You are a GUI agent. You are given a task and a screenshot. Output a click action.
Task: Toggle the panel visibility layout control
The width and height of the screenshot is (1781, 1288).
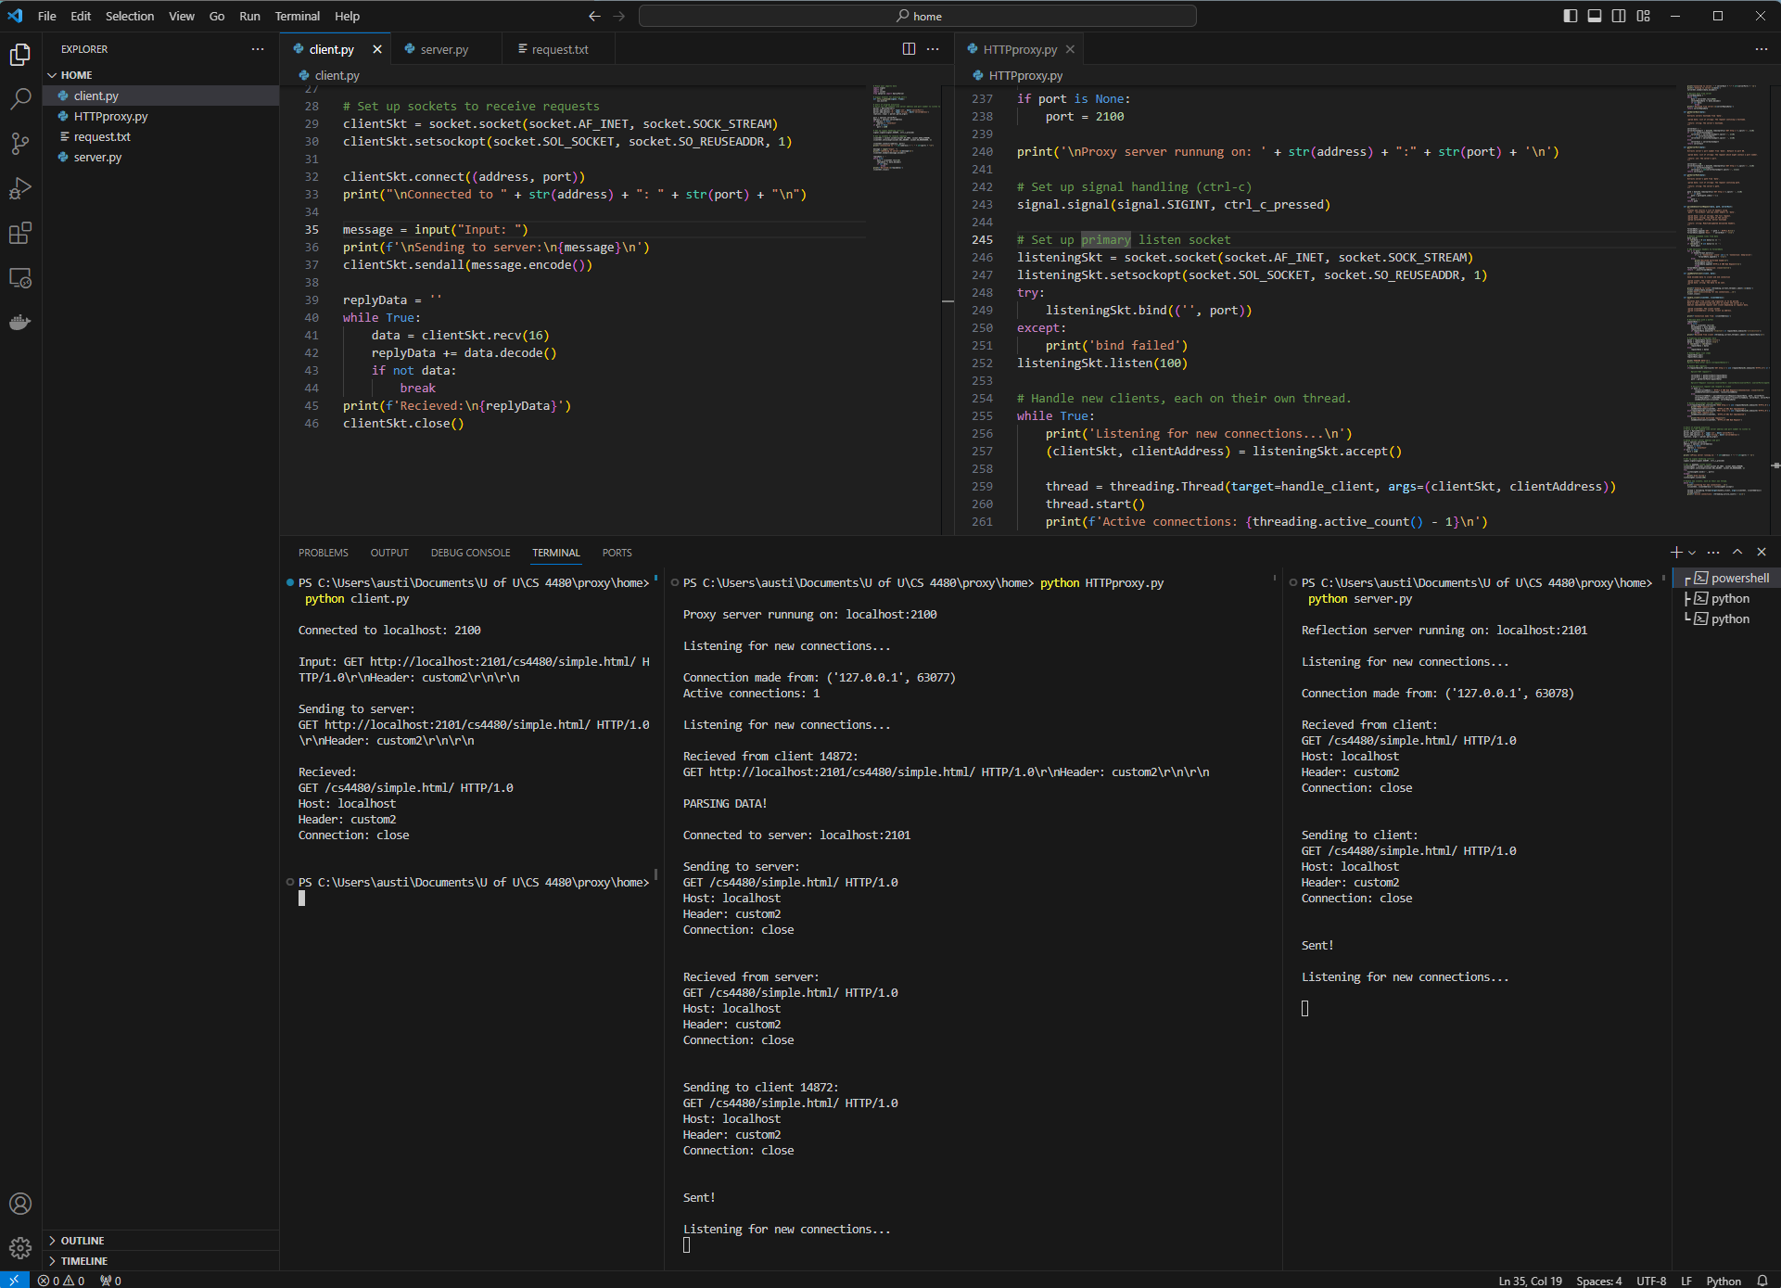click(x=1594, y=16)
